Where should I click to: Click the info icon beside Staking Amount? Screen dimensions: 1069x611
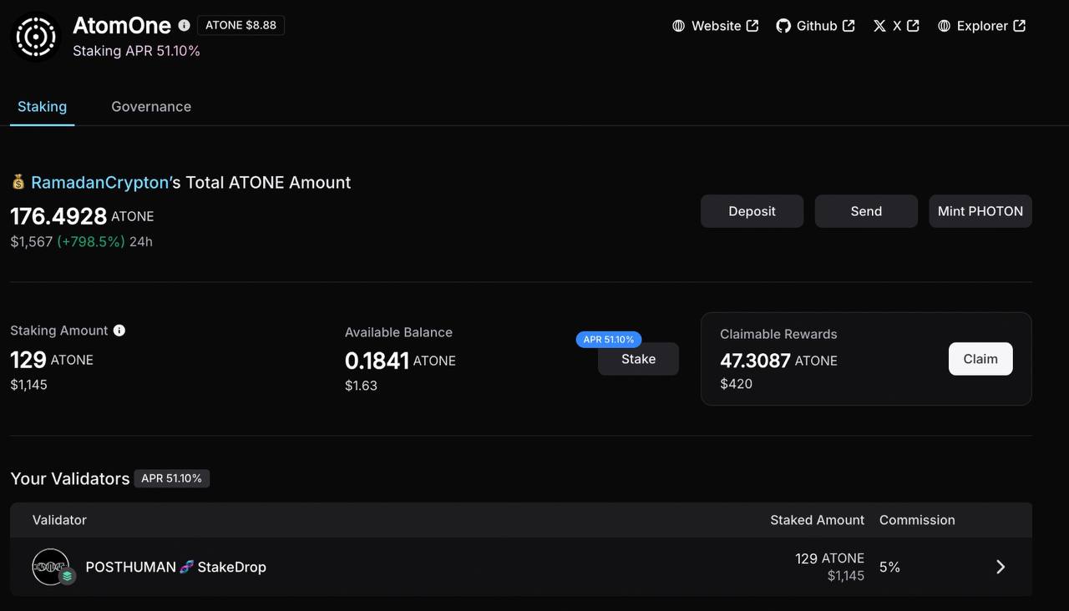pyautogui.click(x=119, y=331)
